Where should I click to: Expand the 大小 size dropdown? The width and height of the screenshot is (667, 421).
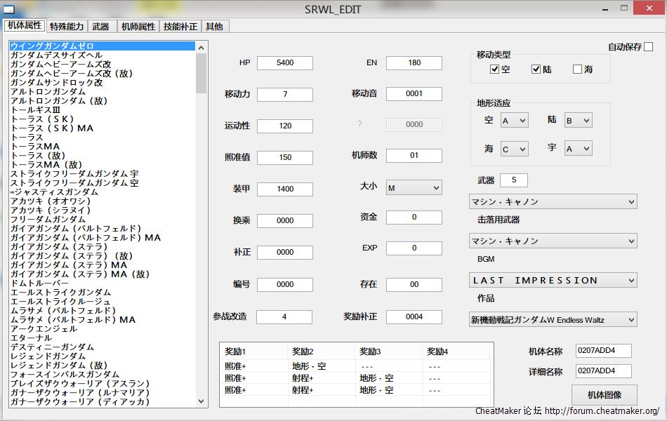coord(414,188)
